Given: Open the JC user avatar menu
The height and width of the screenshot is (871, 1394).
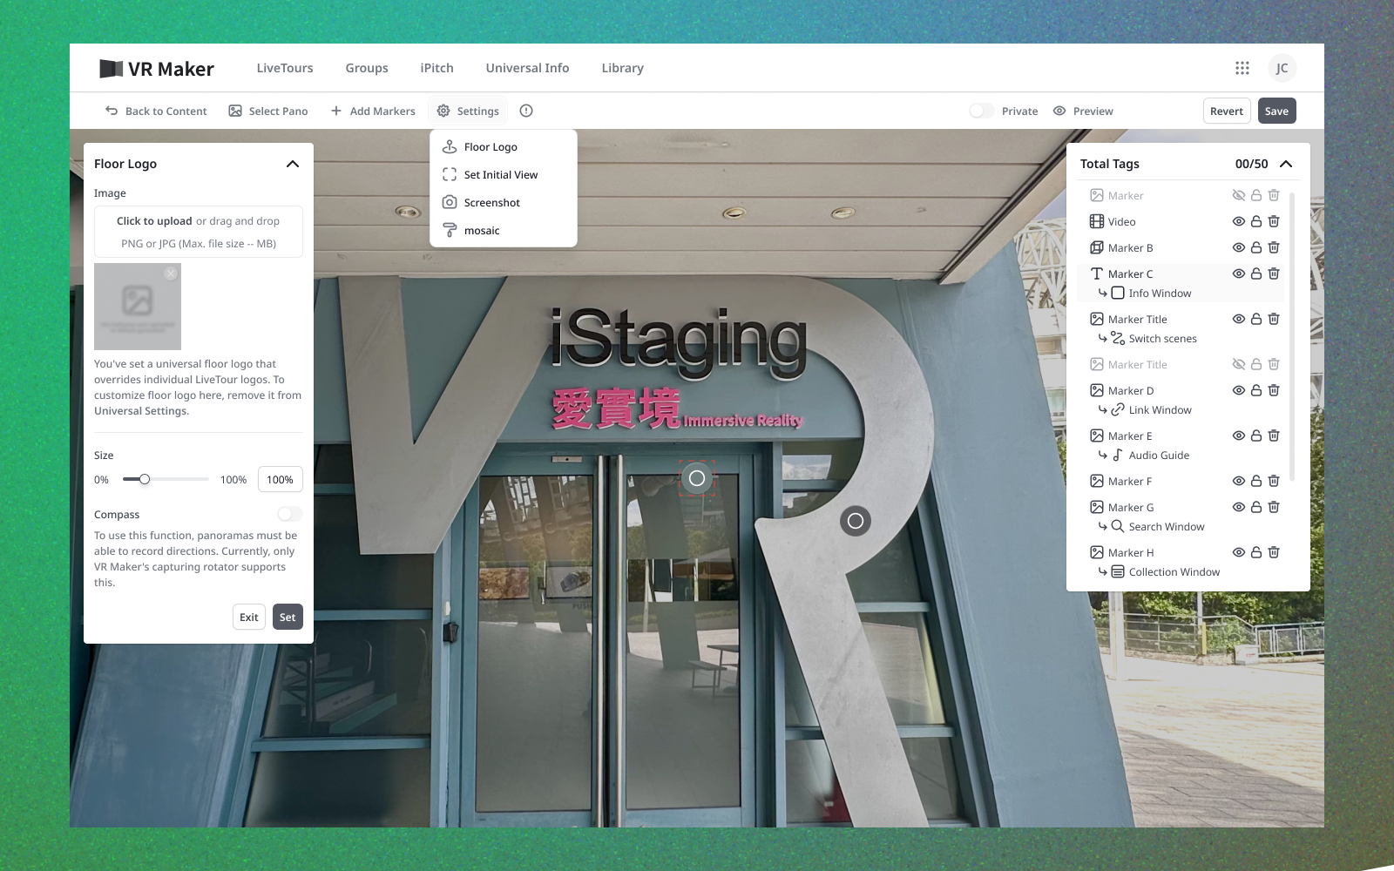Looking at the screenshot, I should point(1282,68).
